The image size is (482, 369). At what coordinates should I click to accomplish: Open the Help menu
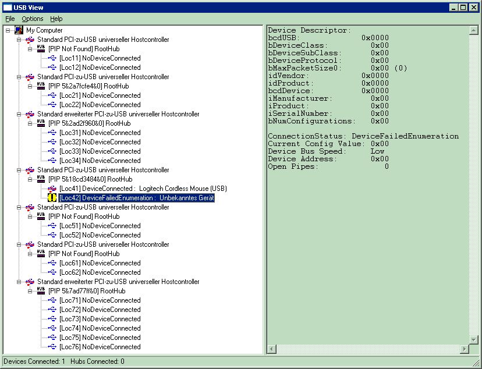(56, 19)
